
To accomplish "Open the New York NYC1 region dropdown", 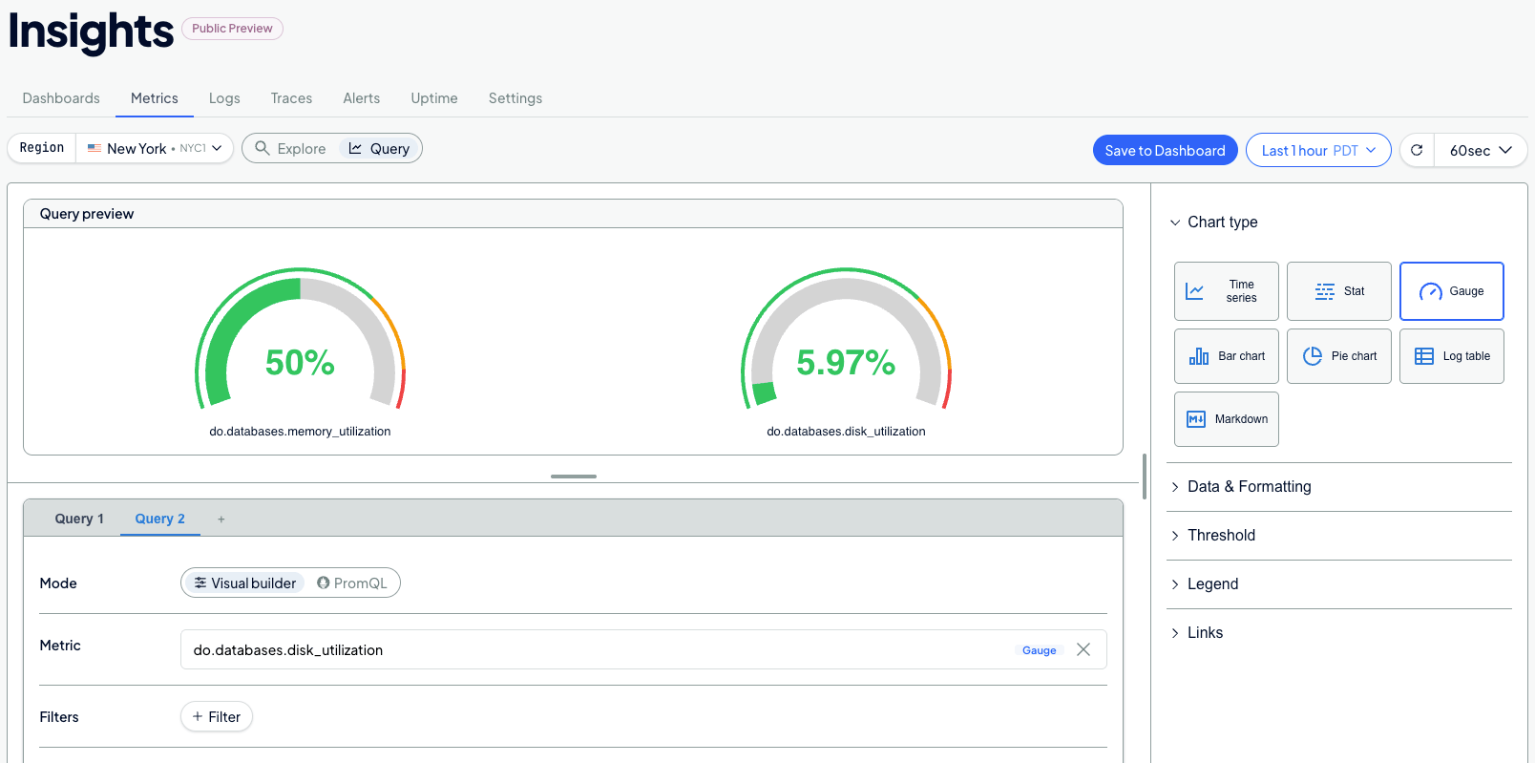I will click(x=155, y=148).
